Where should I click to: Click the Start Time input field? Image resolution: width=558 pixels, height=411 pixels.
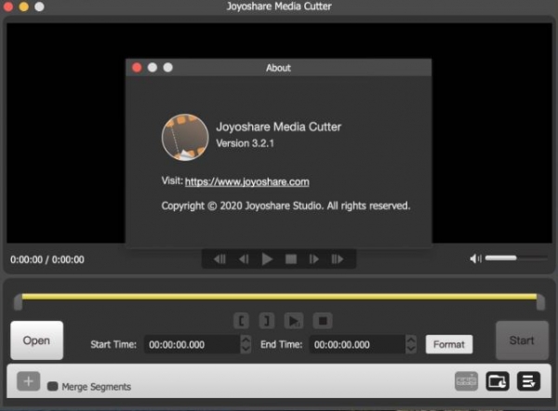tap(193, 344)
